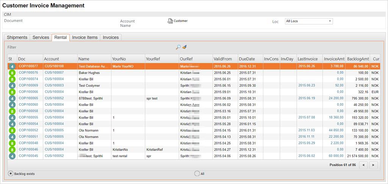Click last invoice date 2015.07.08
This screenshot has width=388, height=184.
point(307,117)
